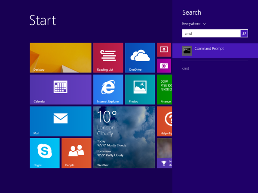
Task: Launch the OneDrive tile
Action: click(140, 58)
